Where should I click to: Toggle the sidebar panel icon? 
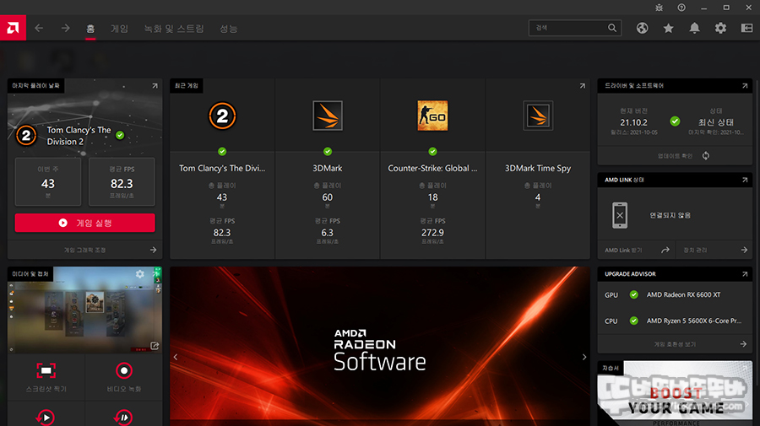click(x=747, y=28)
